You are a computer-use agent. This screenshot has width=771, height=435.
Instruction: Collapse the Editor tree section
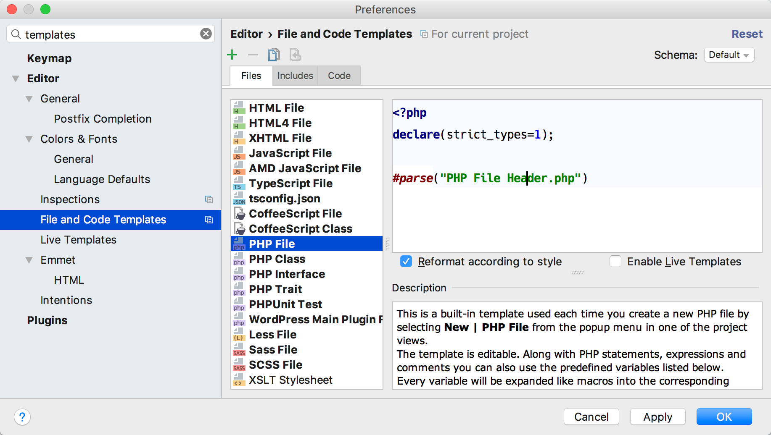coord(16,79)
